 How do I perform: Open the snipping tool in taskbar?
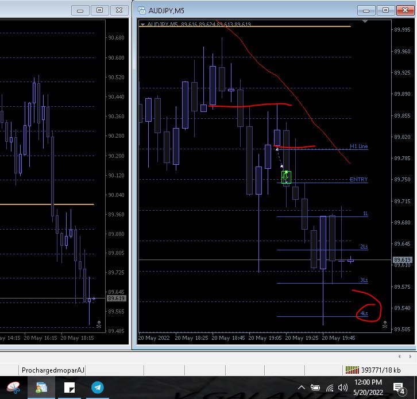[x=13, y=388]
